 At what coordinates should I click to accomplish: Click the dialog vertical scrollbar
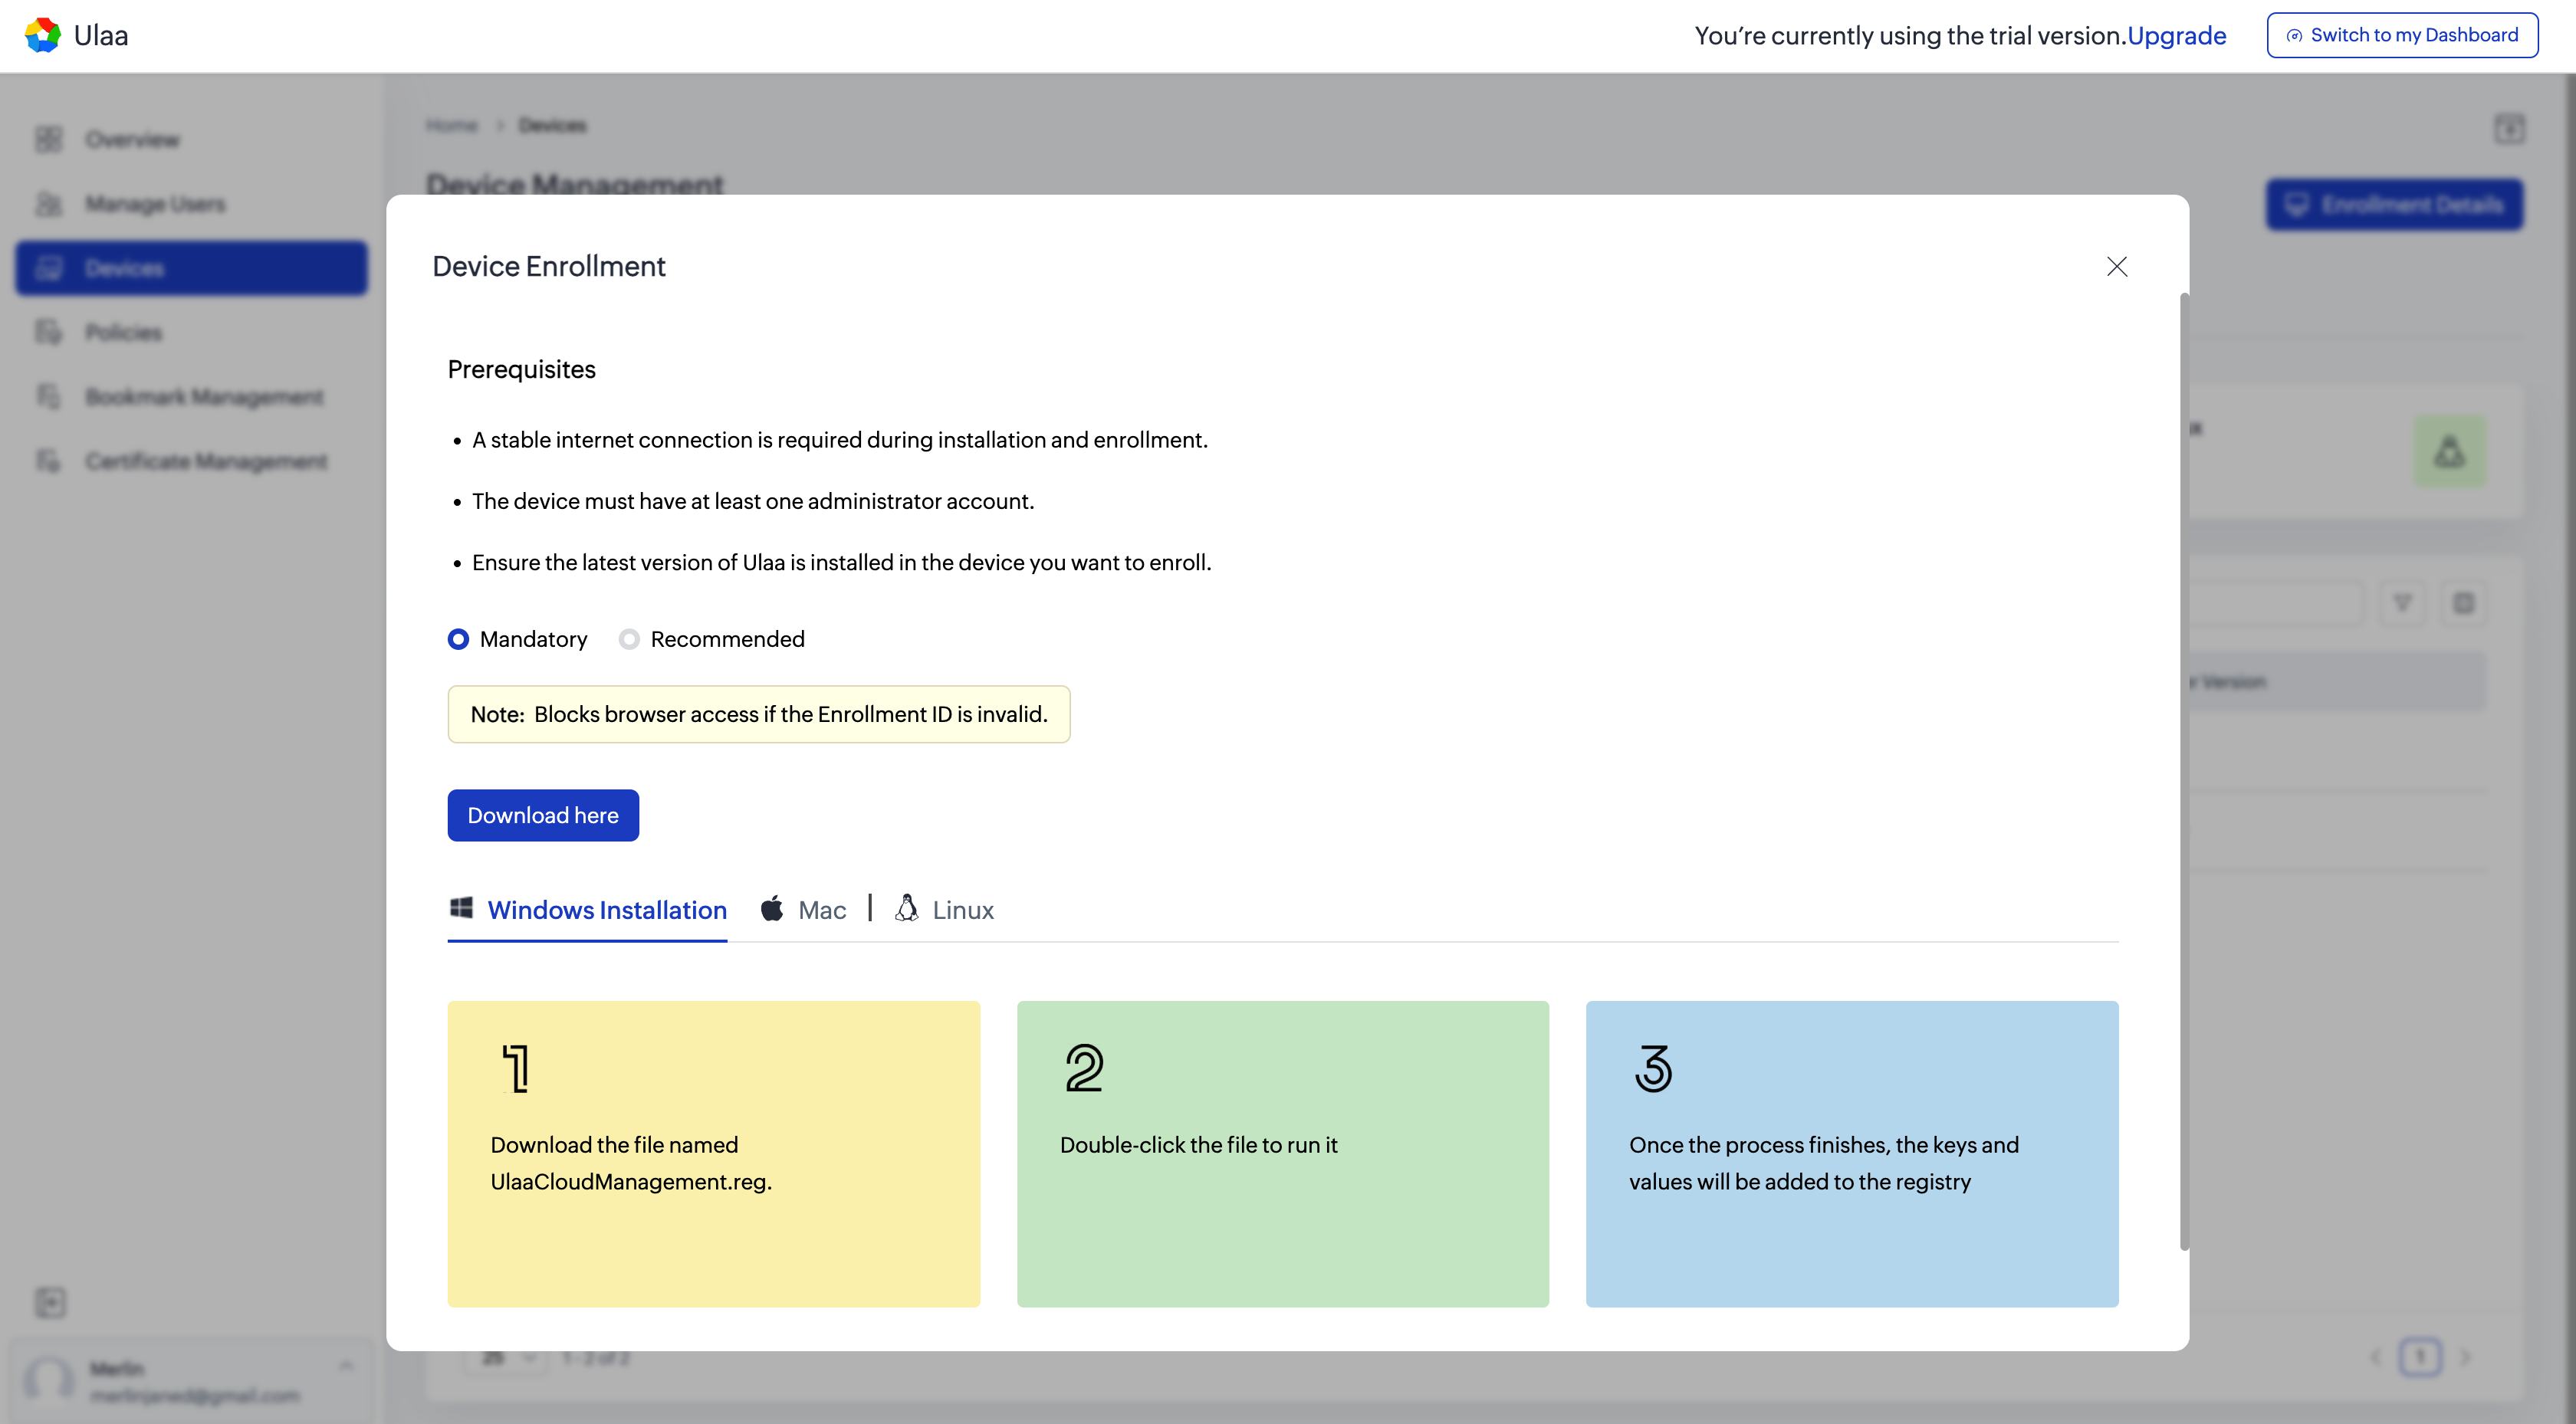click(2184, 770)
